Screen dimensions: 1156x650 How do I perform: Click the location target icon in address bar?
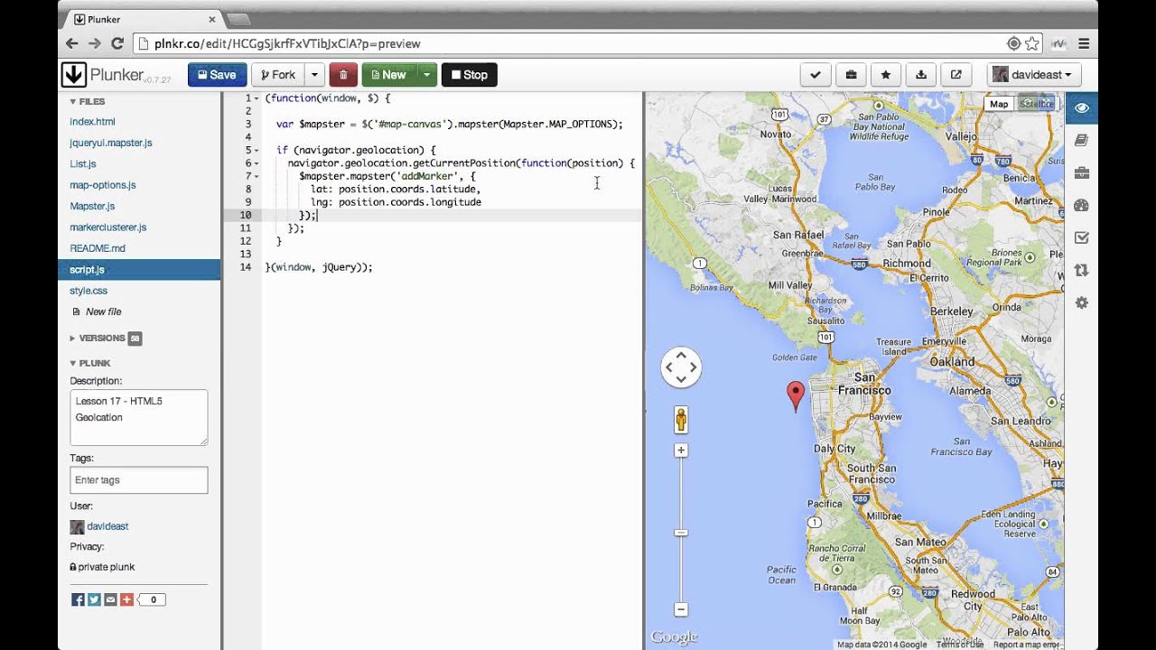(1014, 43)
